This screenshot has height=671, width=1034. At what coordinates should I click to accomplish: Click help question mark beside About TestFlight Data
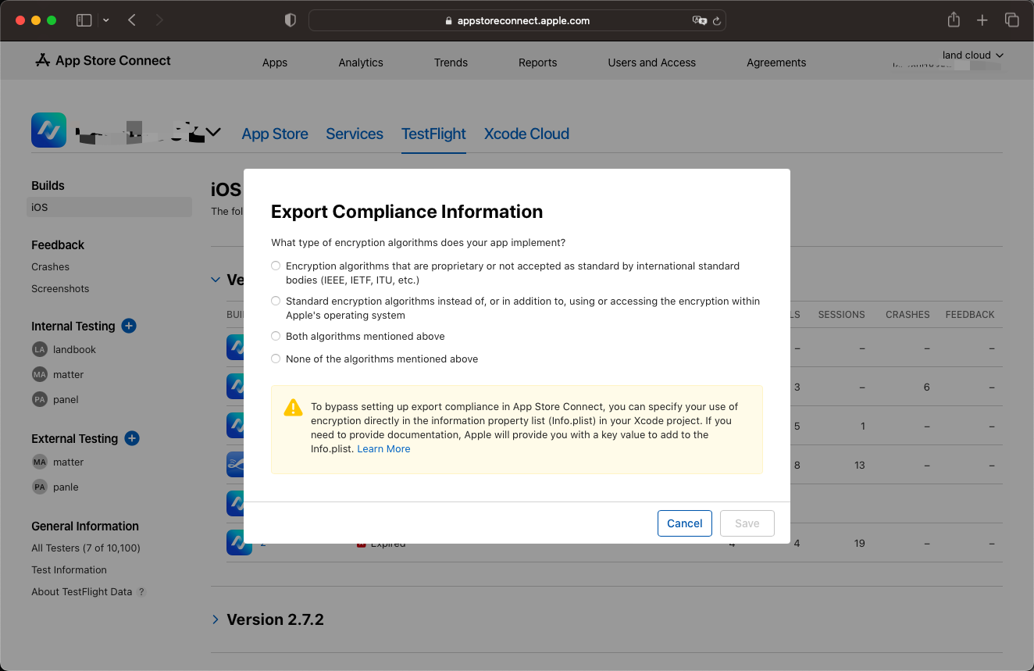(141, 592)
